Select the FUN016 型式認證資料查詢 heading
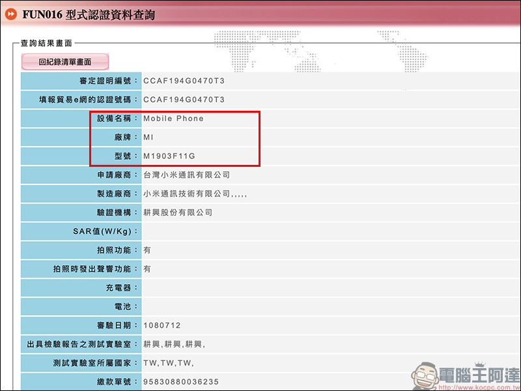521x391 pixels. tap(89, 14)
